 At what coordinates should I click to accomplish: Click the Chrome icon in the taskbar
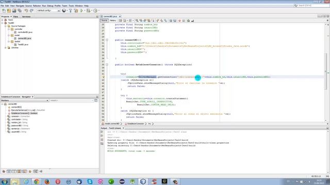[x=37, y=181]
